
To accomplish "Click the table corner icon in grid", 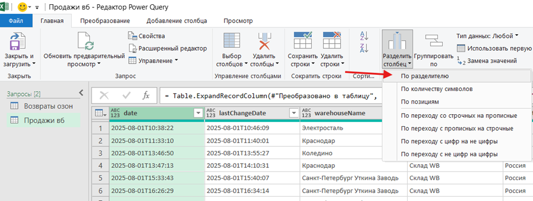I will point(100,114).
